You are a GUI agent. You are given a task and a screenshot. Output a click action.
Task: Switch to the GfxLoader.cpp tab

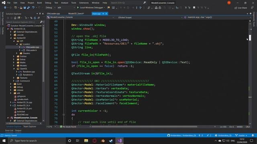[53, 14]
